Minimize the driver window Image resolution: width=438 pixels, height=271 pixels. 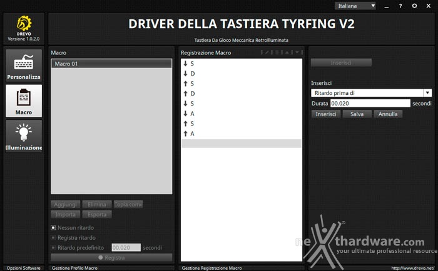point(387,6)
